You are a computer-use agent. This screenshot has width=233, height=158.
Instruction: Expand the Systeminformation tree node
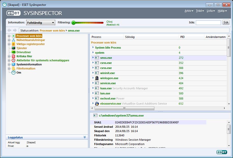[9, 65]
